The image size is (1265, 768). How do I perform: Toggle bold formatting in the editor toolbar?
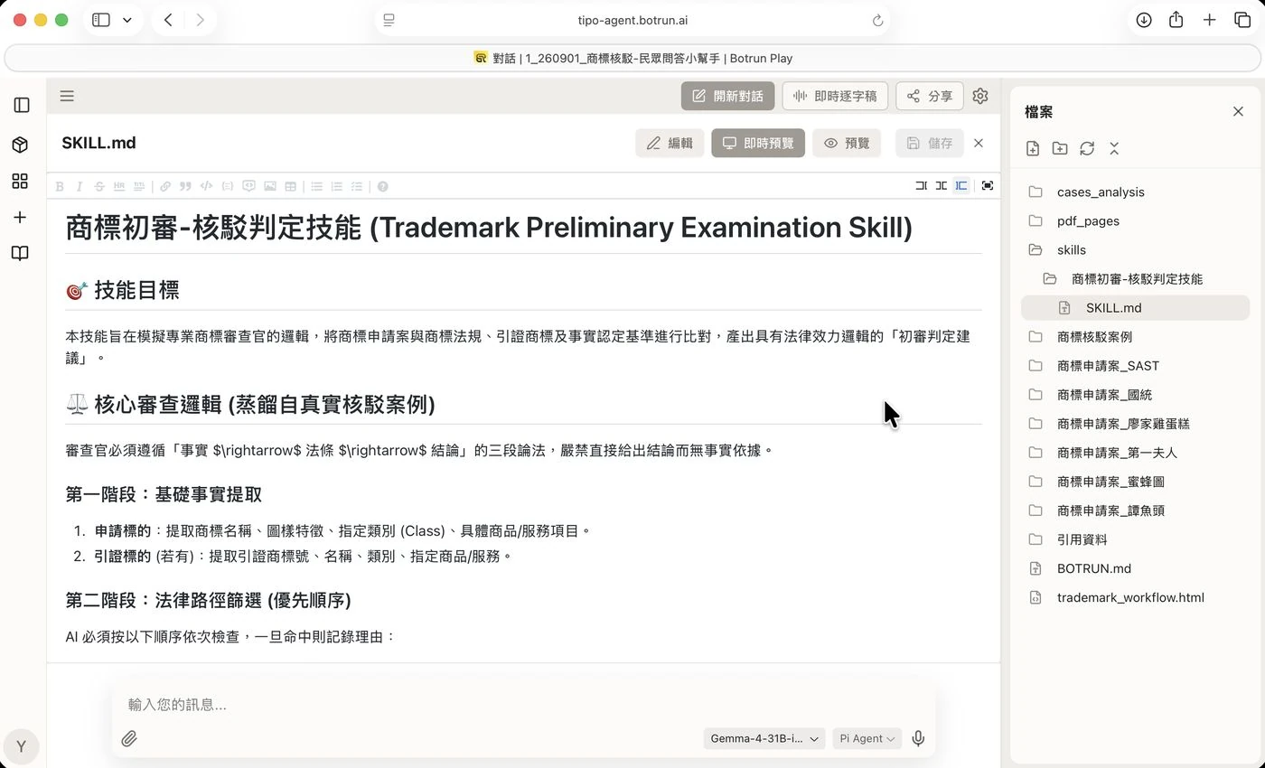(60, 186)
